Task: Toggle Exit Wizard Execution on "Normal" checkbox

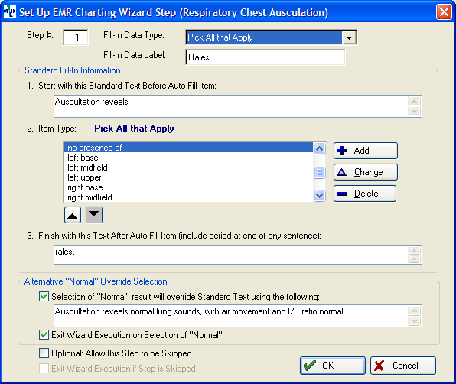Action: (x=44, y=335)
